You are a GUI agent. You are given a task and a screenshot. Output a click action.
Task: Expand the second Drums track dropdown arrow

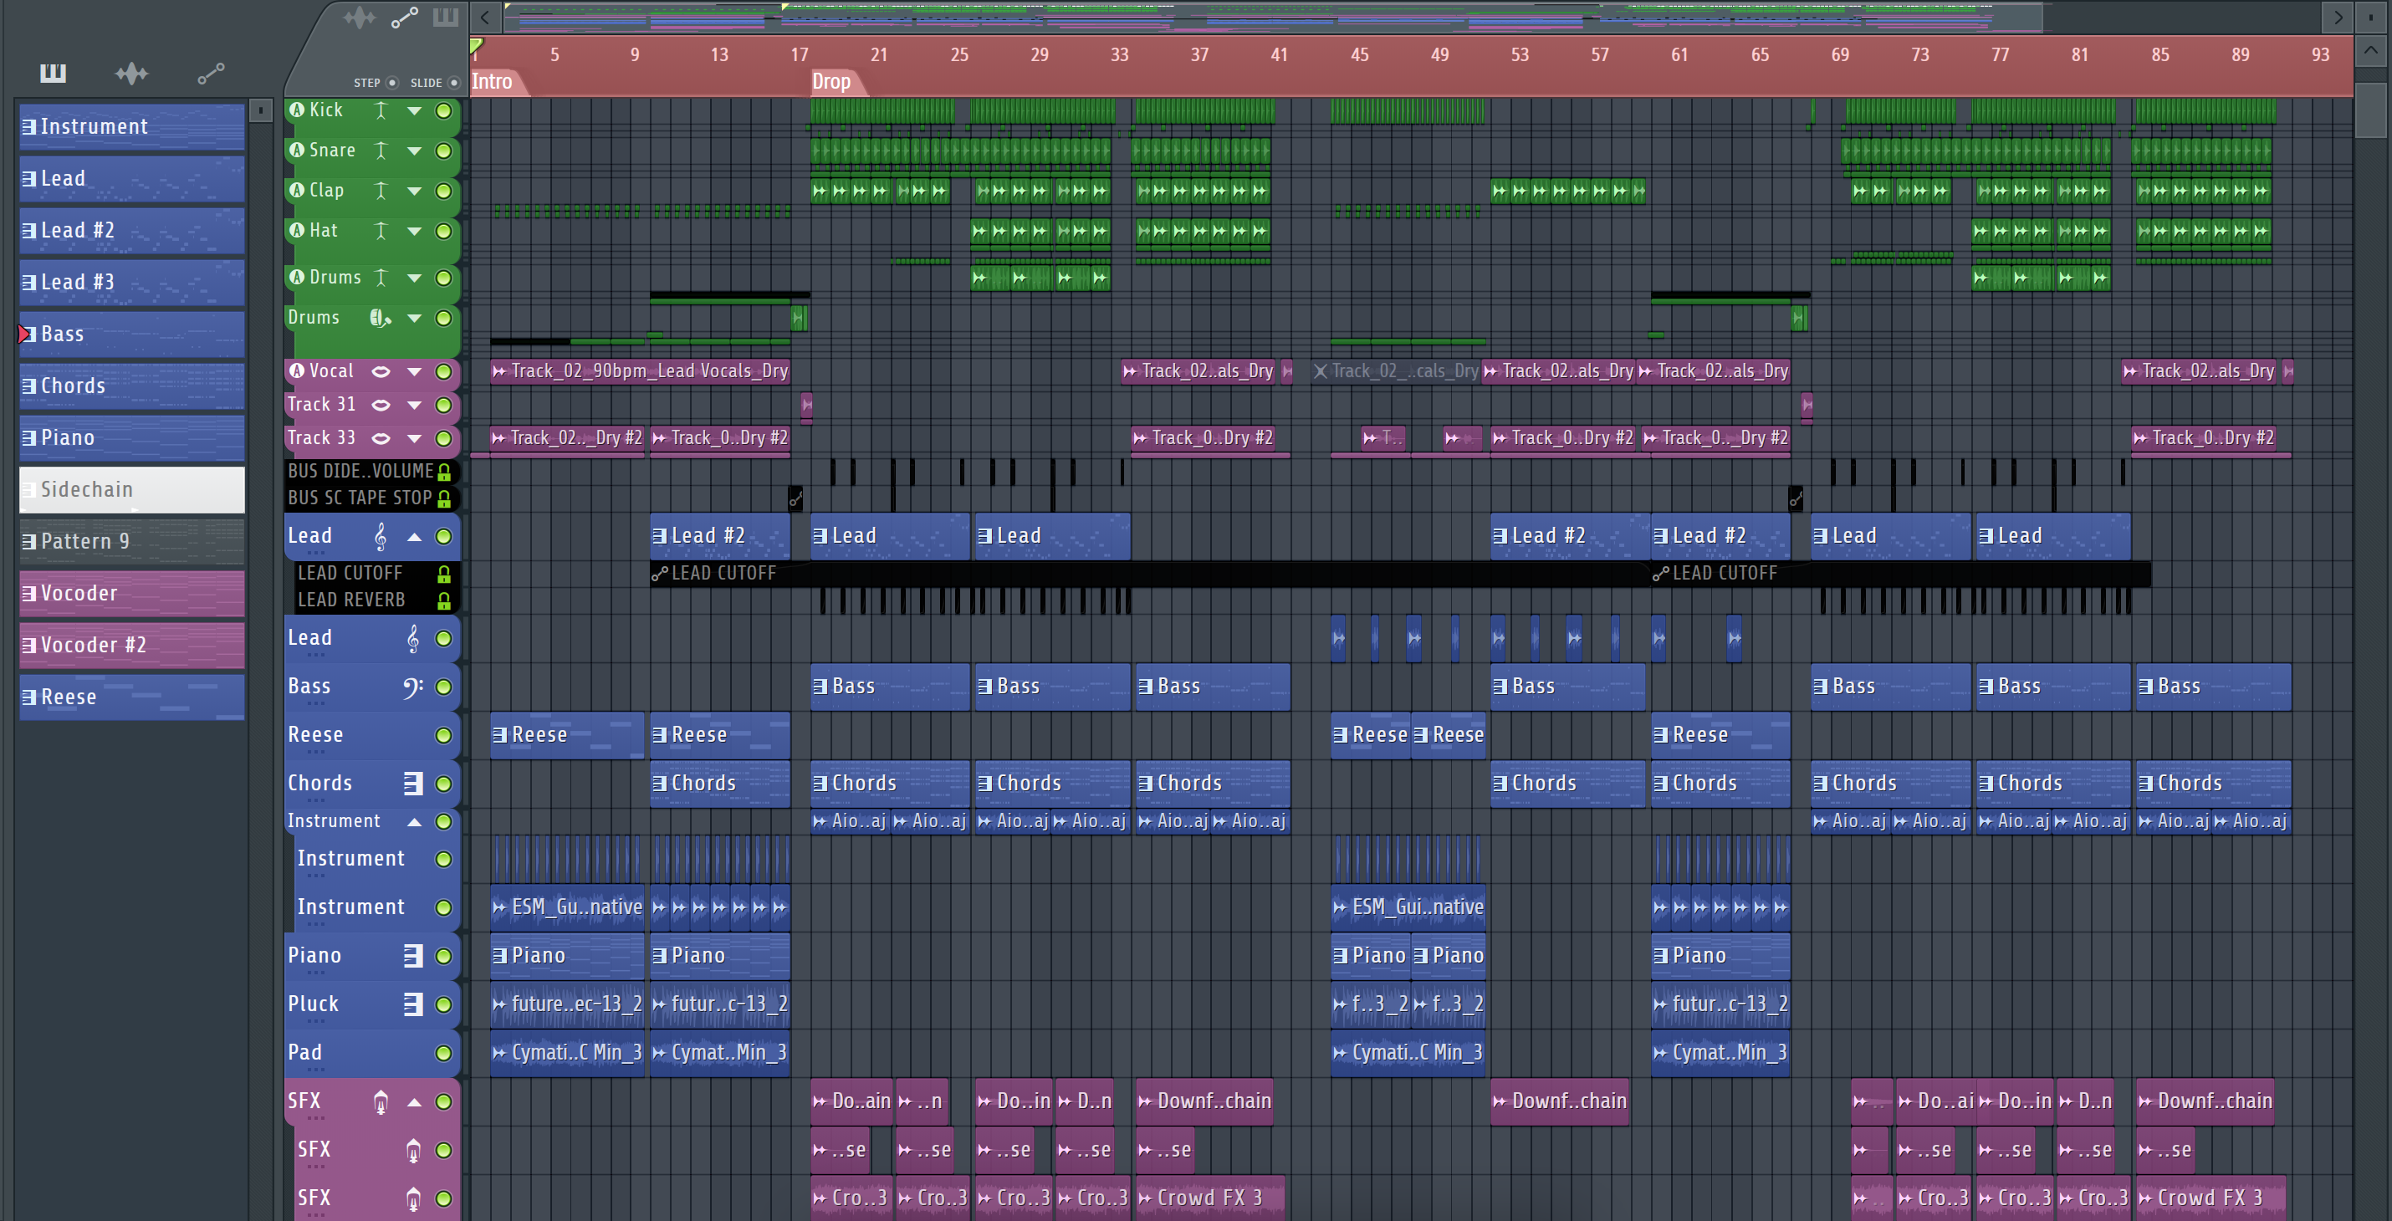point(414,319)
